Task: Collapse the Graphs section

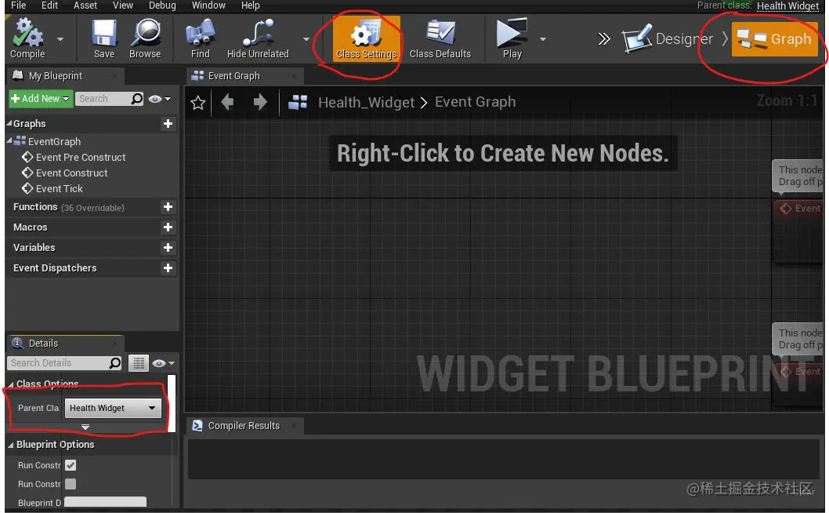Action: 9,123
